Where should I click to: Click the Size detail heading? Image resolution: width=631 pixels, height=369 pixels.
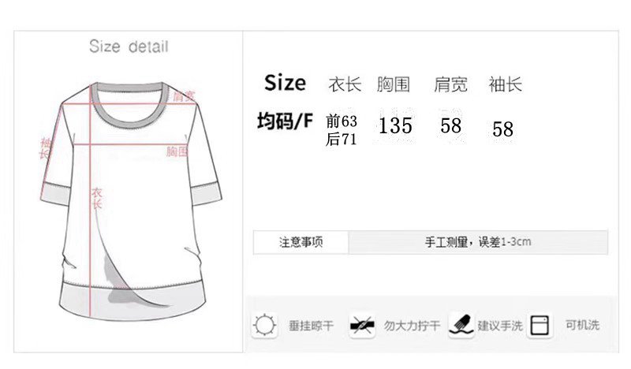[129, 47]
